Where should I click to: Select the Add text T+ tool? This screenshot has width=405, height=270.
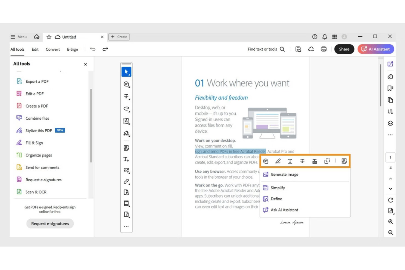[x=126, y=159]
